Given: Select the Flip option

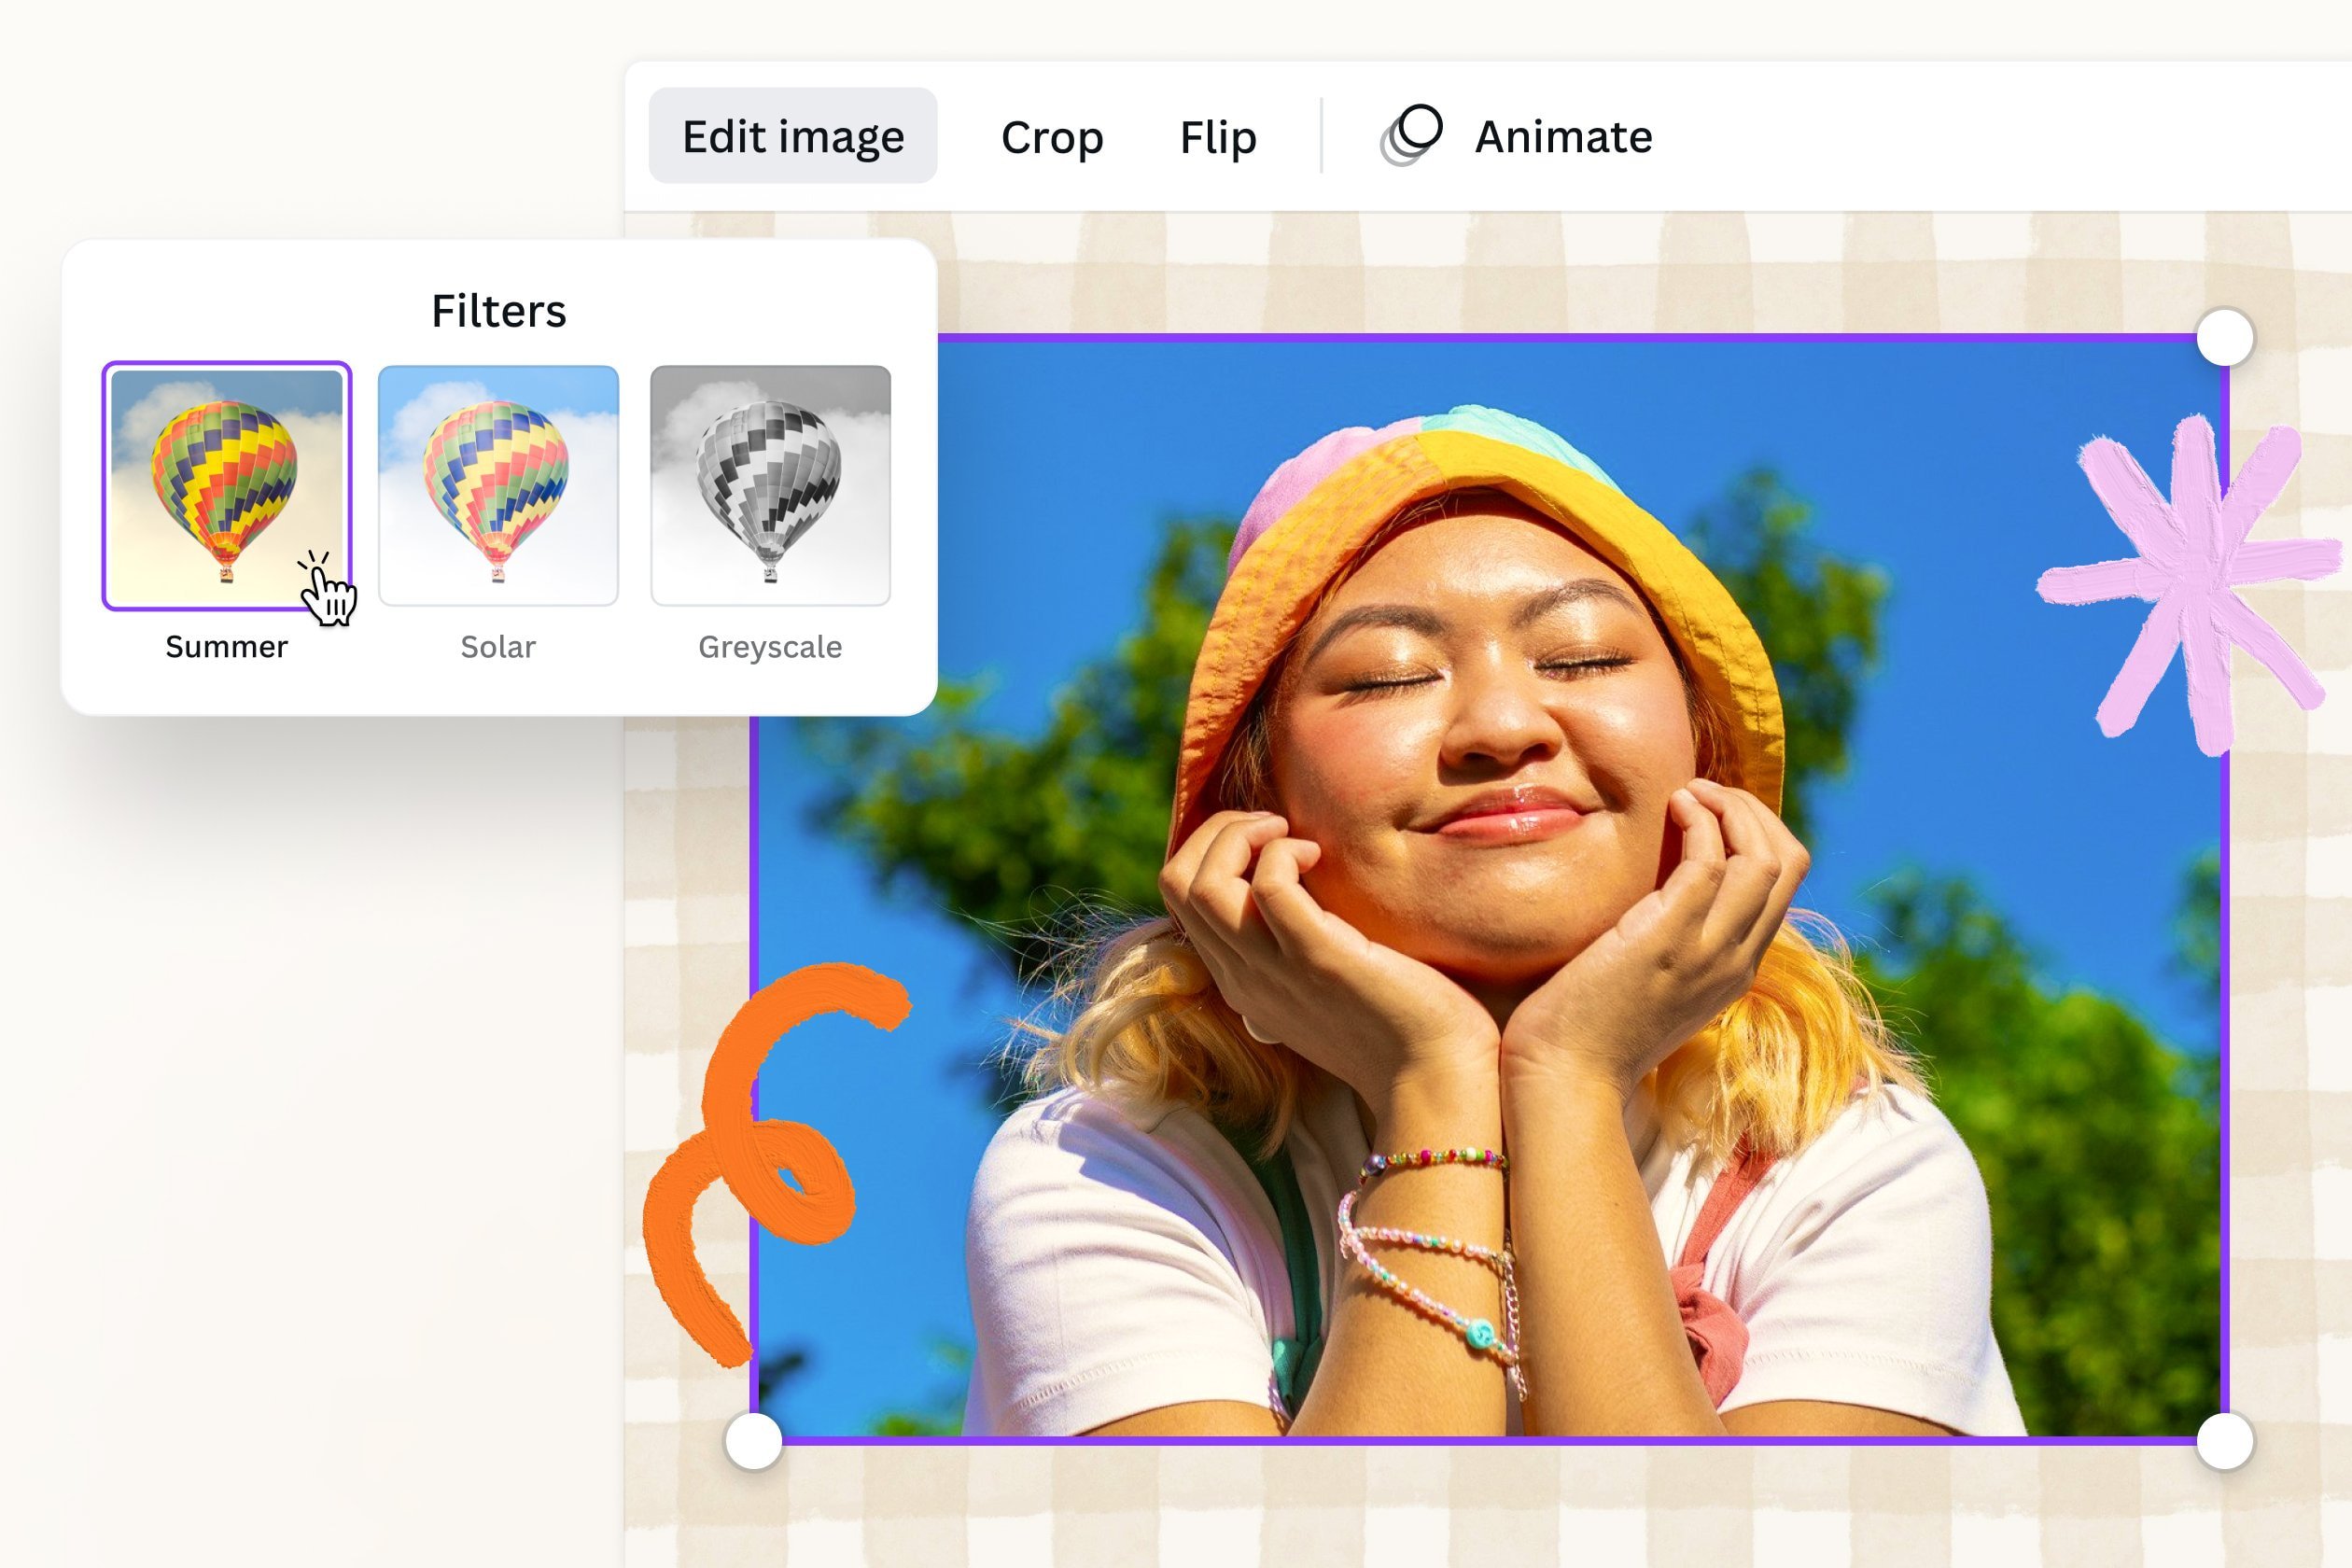Looking at the screenshot, I should pyautogui.click(x=1218, y=137).
